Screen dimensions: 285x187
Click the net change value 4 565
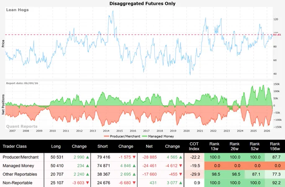click(x=172, y=157)
